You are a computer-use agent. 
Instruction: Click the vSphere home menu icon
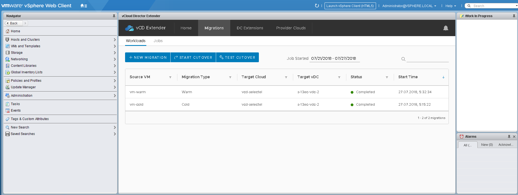coord(84,6)
